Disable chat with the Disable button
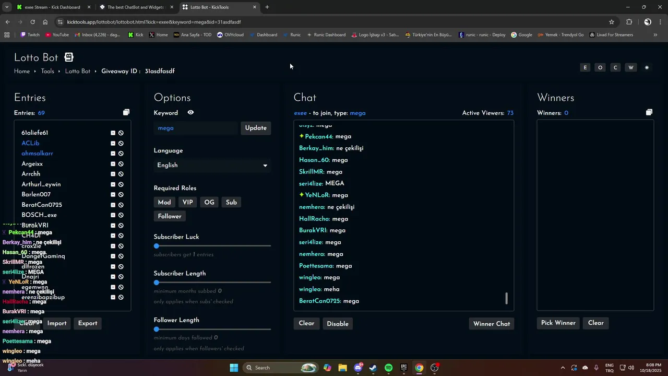This screenshot has width=668, height=376. click(338, 324)
